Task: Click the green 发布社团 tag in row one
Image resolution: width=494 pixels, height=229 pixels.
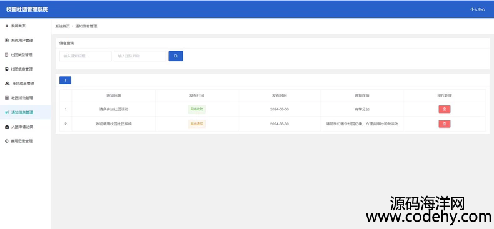Action: (x=196, y=109)
